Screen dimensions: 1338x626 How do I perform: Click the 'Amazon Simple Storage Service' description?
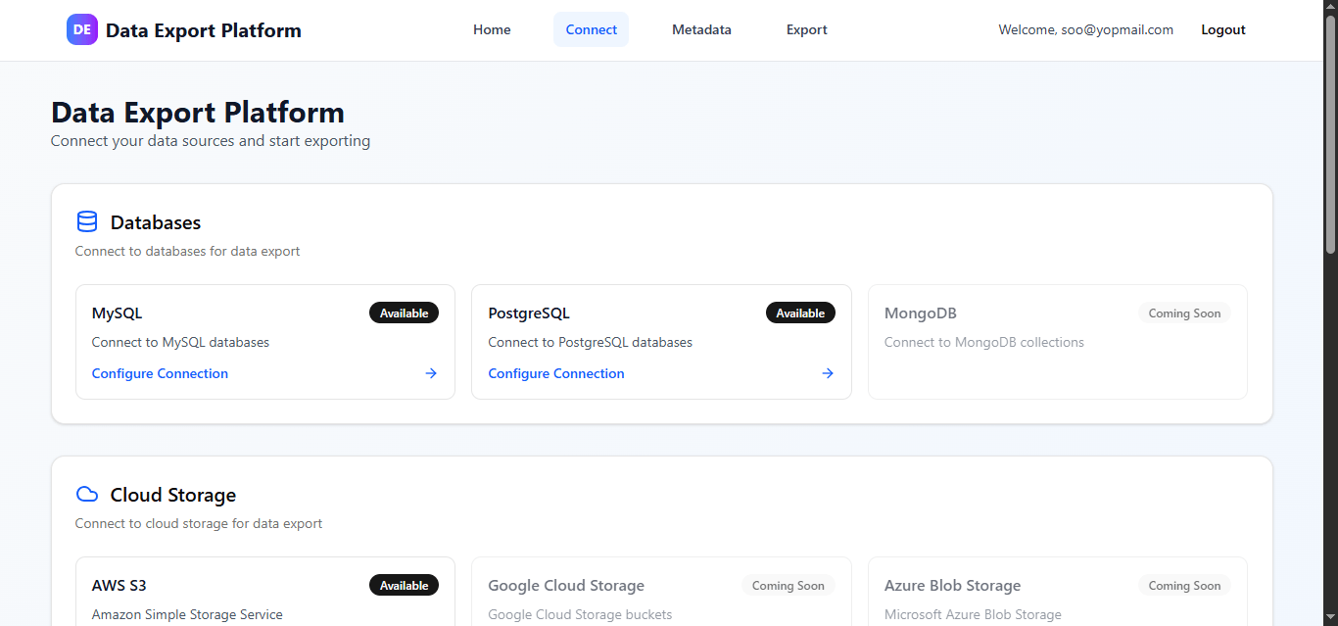pos(187,614)
